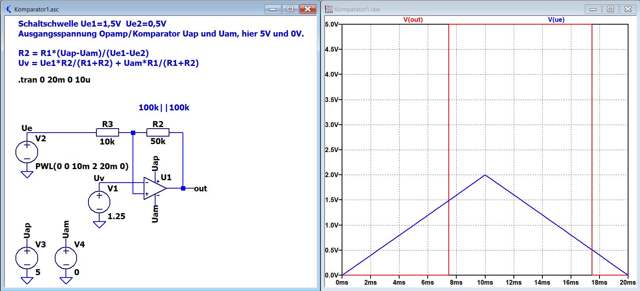
Task: Select the V2 voltage source symbol
Action: (27, 152)
